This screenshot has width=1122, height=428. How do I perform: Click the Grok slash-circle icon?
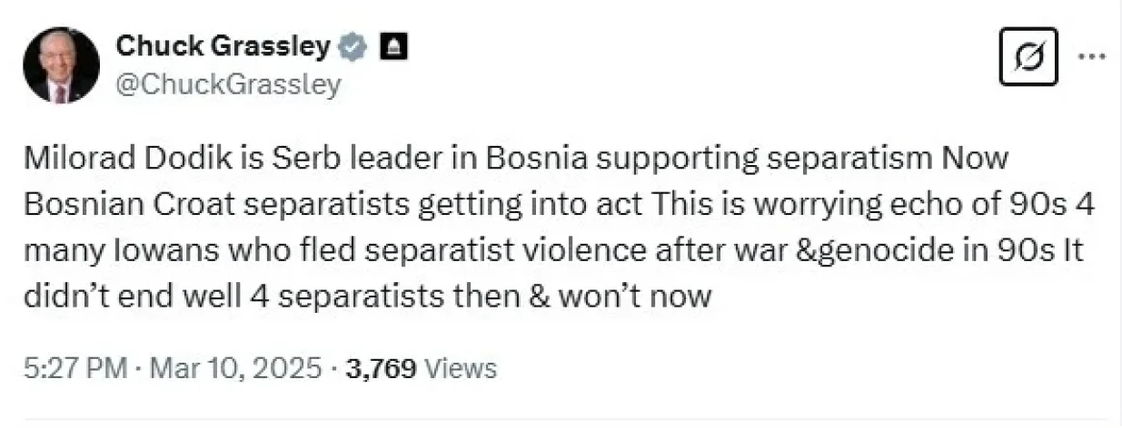click(x=1028, y=56)
